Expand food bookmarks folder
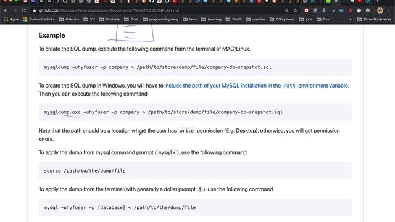The image size is (395, 222). point(323,19)
